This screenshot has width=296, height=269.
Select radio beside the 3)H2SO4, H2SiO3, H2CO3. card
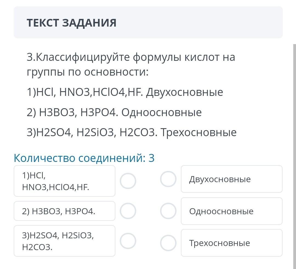point(128,241)
